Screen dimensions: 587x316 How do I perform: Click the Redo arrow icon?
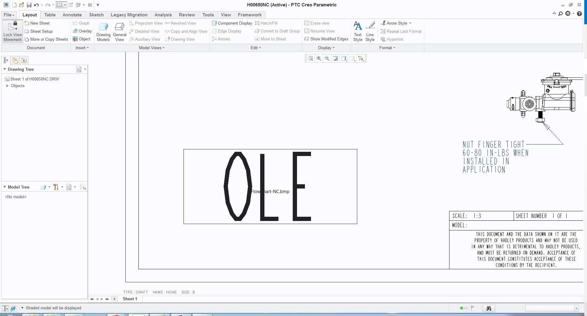click(47, 5)
